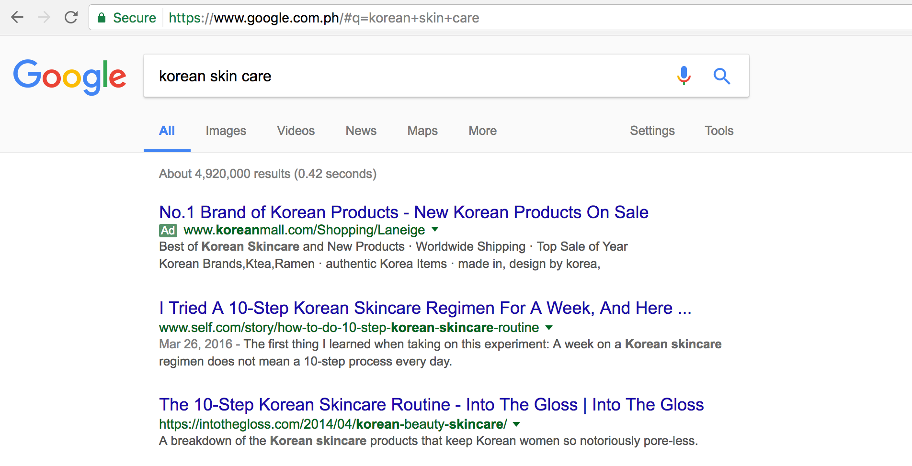
Task: Switch to the Videos tab
Action: (x=296, y=131)
